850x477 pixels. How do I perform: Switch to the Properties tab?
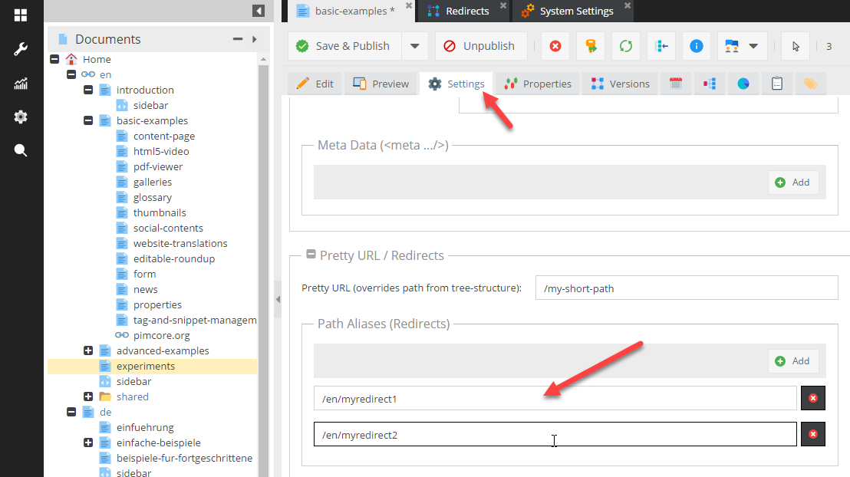click(x=539, y=84)
